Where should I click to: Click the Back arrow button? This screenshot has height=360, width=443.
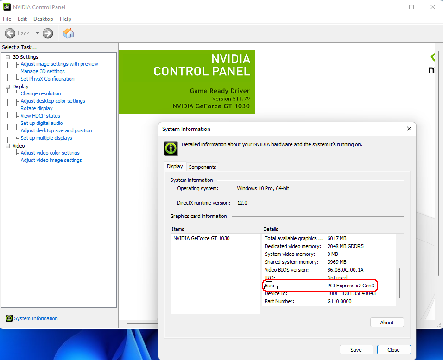(10, 33)
